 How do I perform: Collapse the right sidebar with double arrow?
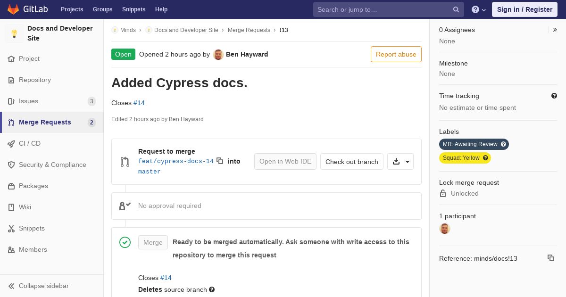click(555, 30)
